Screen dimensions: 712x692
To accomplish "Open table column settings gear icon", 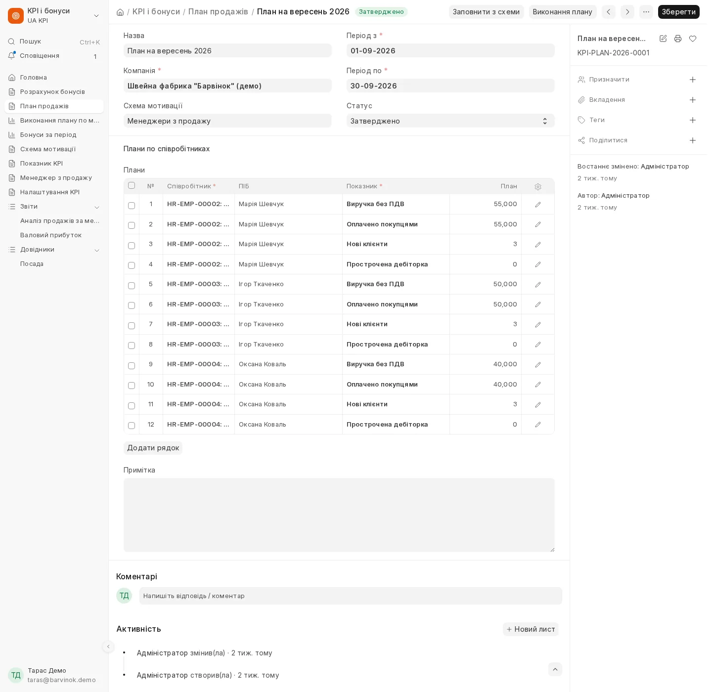I will click(538, 186).
